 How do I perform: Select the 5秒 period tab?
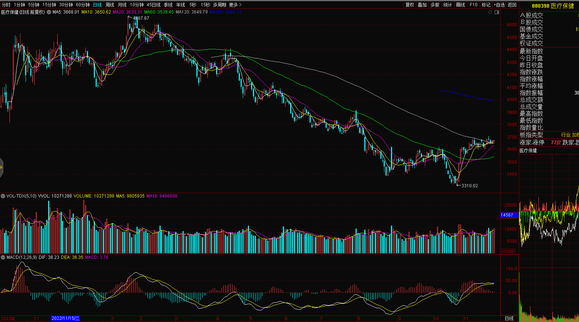point(193,5)
